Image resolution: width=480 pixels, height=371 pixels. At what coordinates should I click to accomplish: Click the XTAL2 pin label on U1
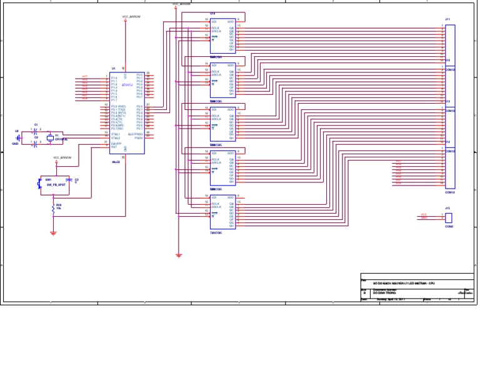(116, 138)
